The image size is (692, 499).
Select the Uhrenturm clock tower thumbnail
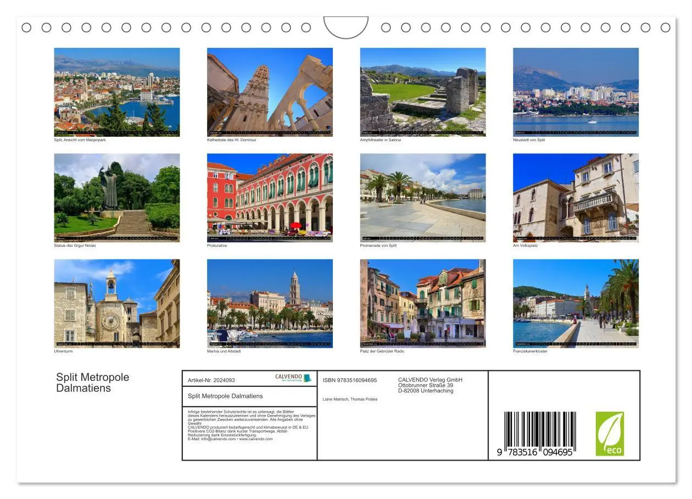(117, 302)
